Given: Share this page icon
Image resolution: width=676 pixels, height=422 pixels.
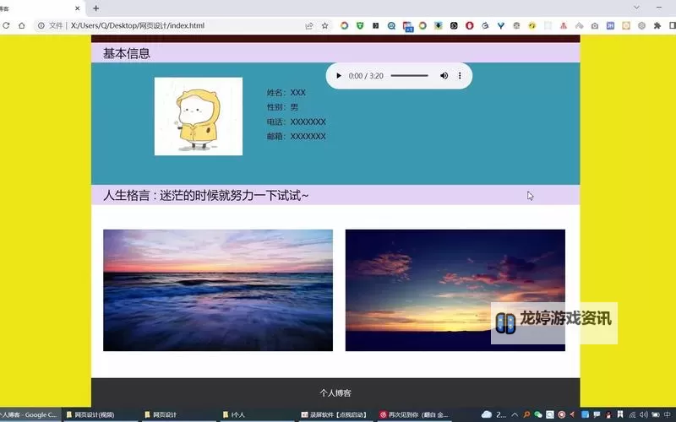Looking at the screenshot, I should pyautogui.click(x=309, y=26).
